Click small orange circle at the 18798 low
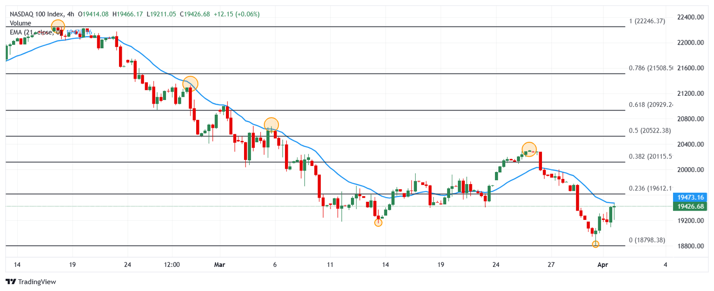Screen dimensions: 714x291 click(595, 244)
